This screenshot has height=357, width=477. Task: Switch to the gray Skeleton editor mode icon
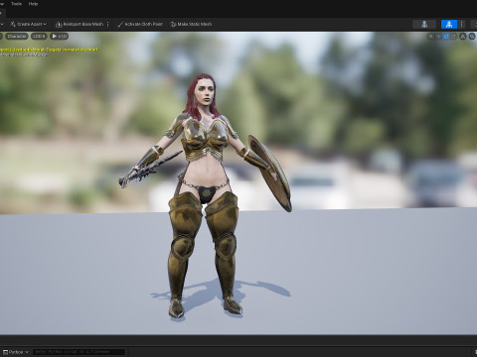click(424, 24)
